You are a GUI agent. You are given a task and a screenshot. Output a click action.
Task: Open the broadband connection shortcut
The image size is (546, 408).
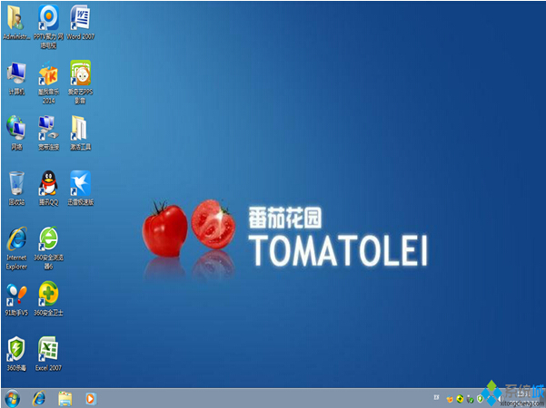[48, 128]
